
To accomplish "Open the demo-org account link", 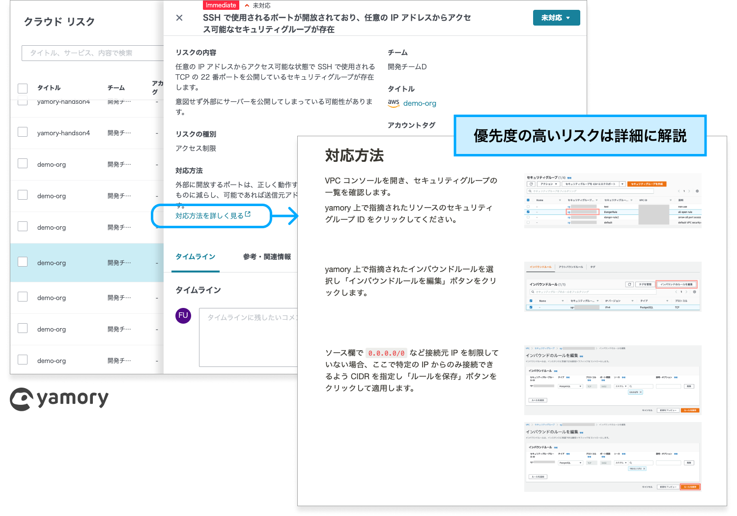I will [420, 103].
